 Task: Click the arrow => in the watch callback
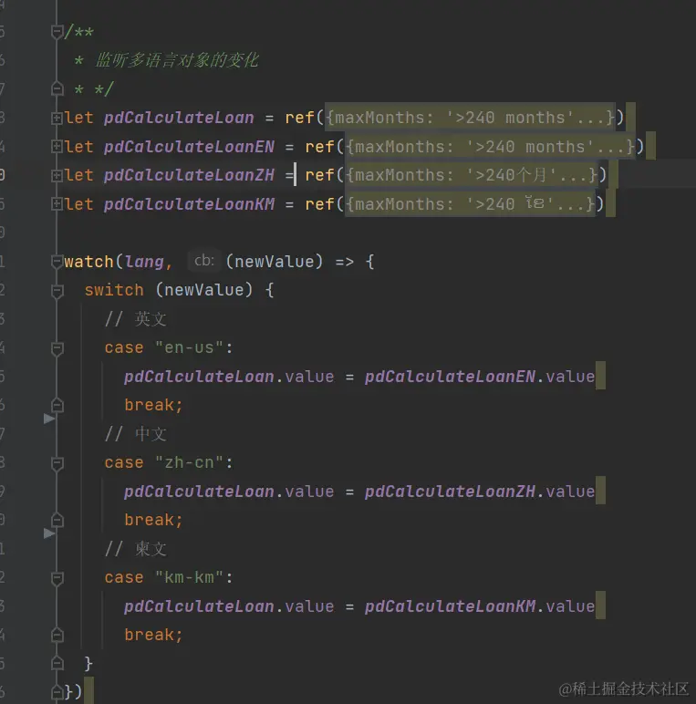pos(345,262)
